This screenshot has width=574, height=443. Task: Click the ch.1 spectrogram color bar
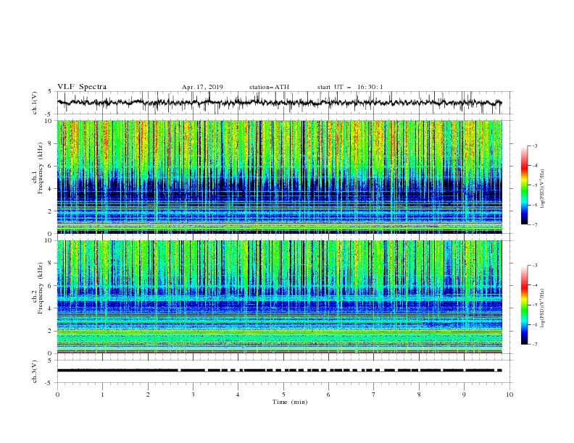pos(525,185)
